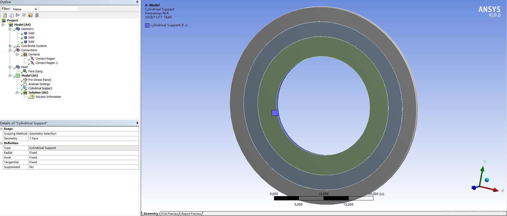Select the 'Analysis Settings' tree label

tap(39, 84)
